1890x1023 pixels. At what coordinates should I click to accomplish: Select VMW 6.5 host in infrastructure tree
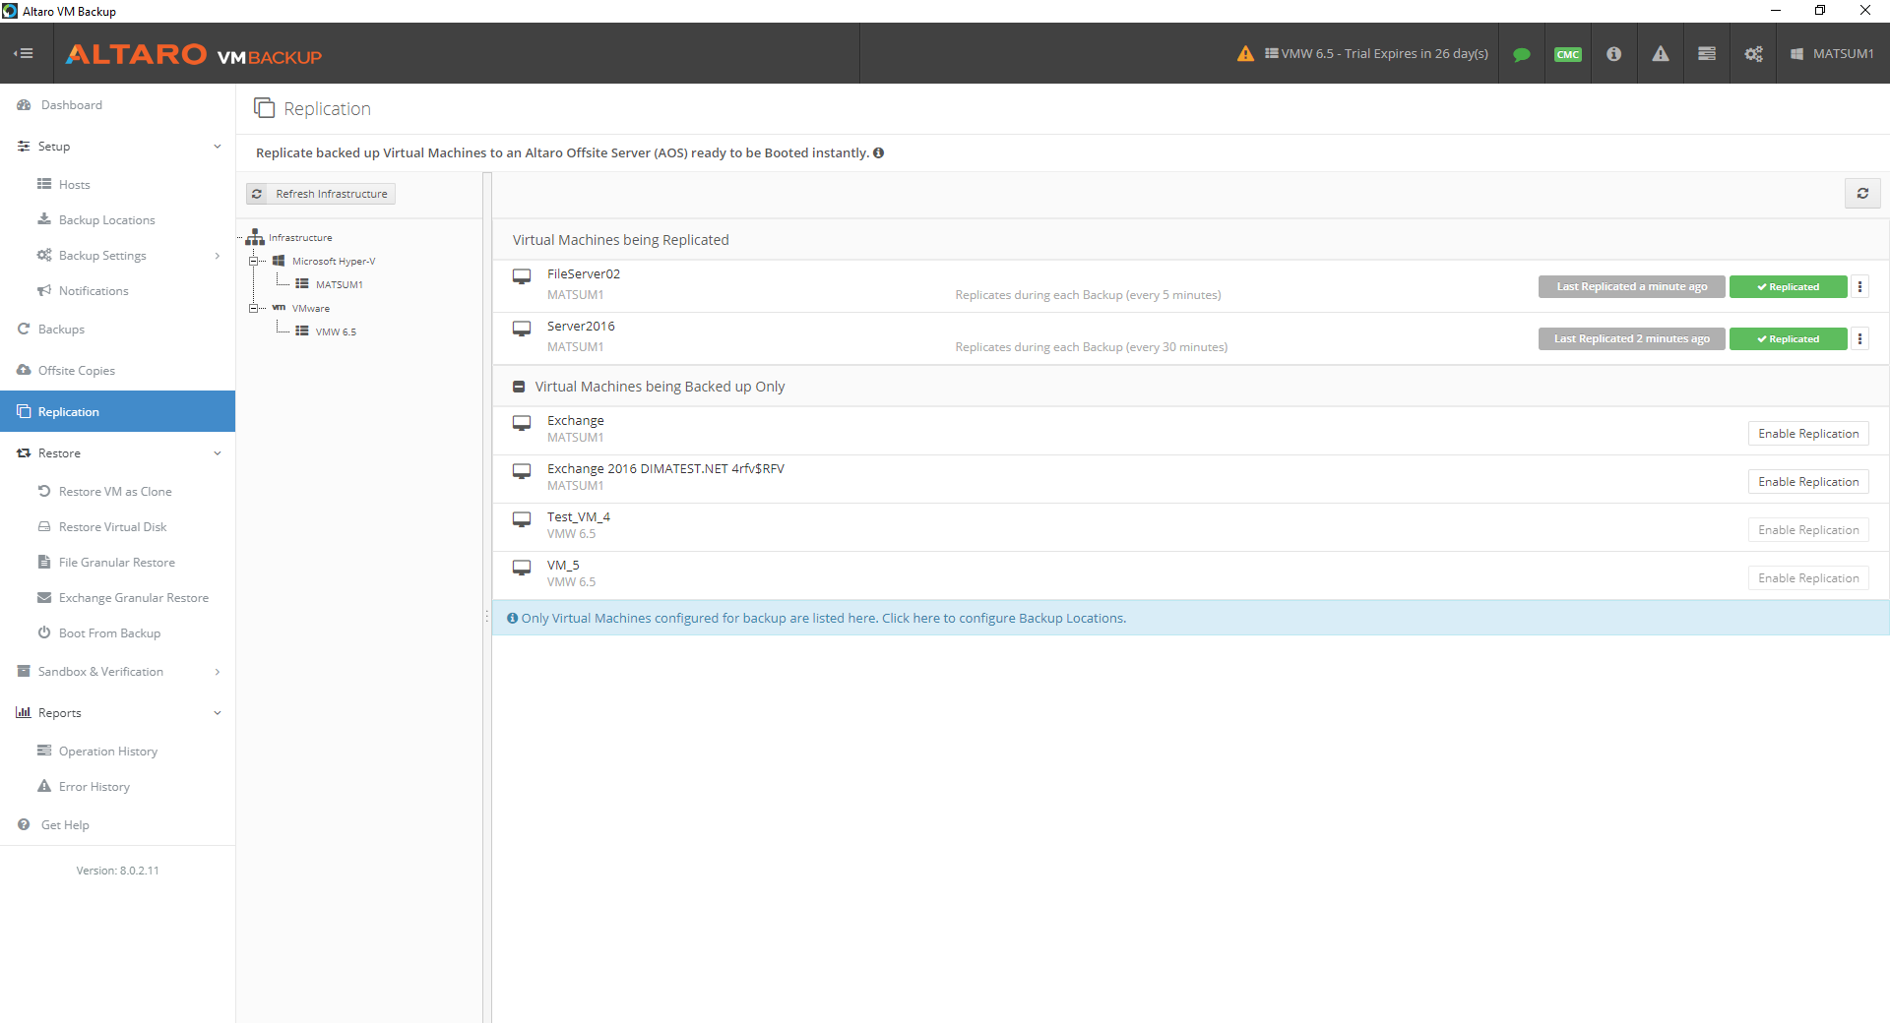tap(336, 331)
